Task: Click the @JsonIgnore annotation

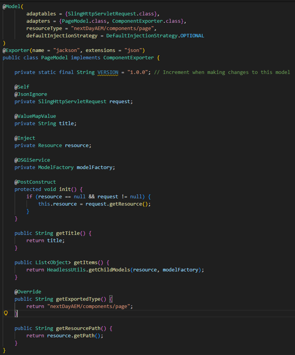Action: tap(31, 94)
